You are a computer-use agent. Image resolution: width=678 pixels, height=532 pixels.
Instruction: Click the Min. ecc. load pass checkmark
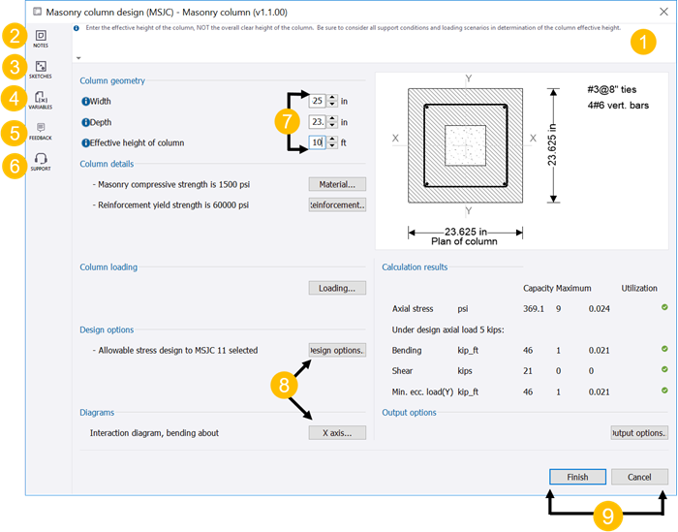click(x=664, y=391)
